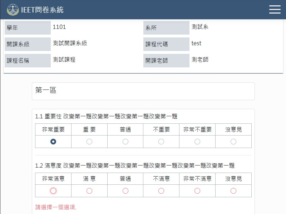Select 非常滿意 for question 1.2
Screen dimensions: 286x214
[53, 190]
